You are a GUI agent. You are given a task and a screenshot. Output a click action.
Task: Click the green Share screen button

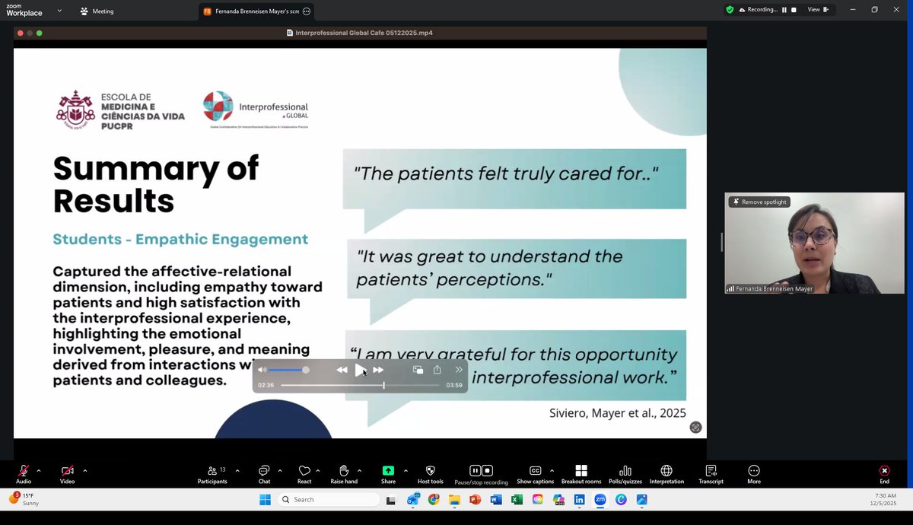coord(388,474)
